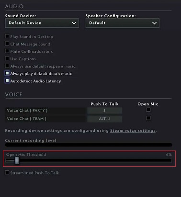Enable Use Captions checkbox
The image size is (181, 197).
[7, 58]
